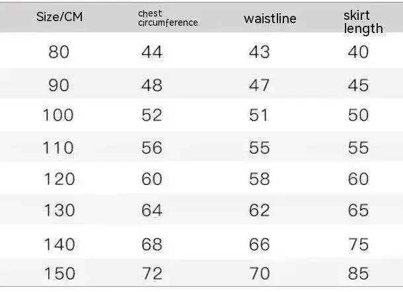Click skirt length 85 for size 150
Screen dimensions: 403x292
pyautogui.click(x=357, y=273)
